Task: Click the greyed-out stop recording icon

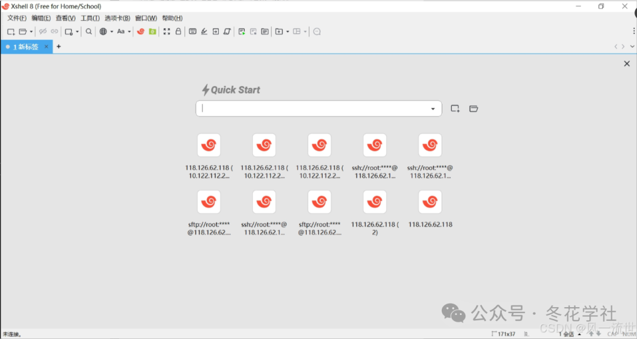Action: pyautogui.click(x=253, y=32)
